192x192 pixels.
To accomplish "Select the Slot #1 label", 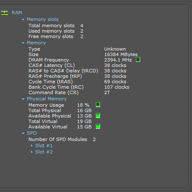I will [x=44, y=146].
